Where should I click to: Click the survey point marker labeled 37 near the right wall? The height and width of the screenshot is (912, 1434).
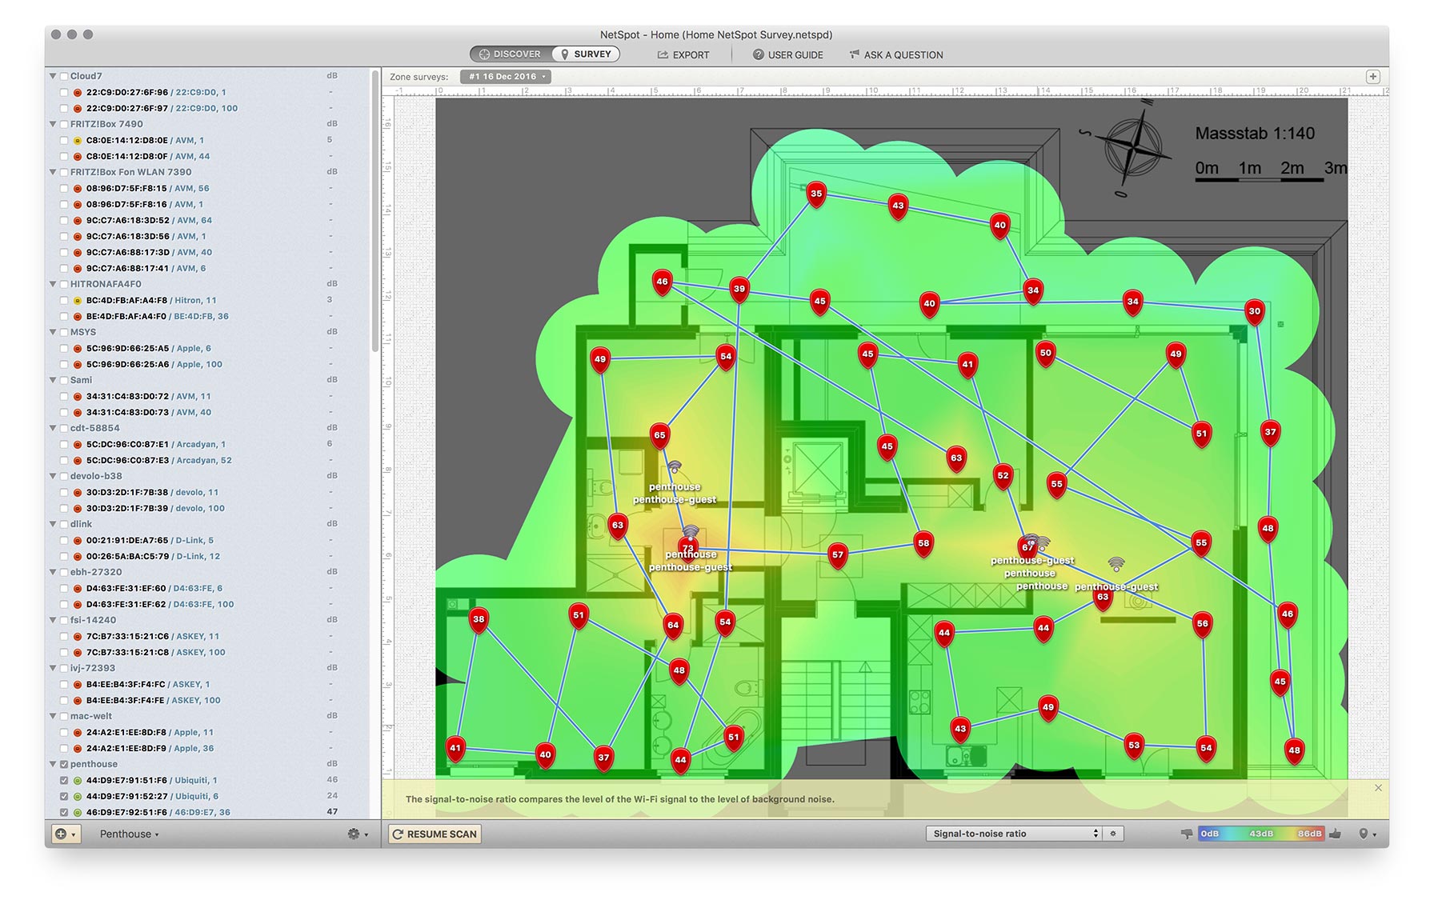(1270, 434)
